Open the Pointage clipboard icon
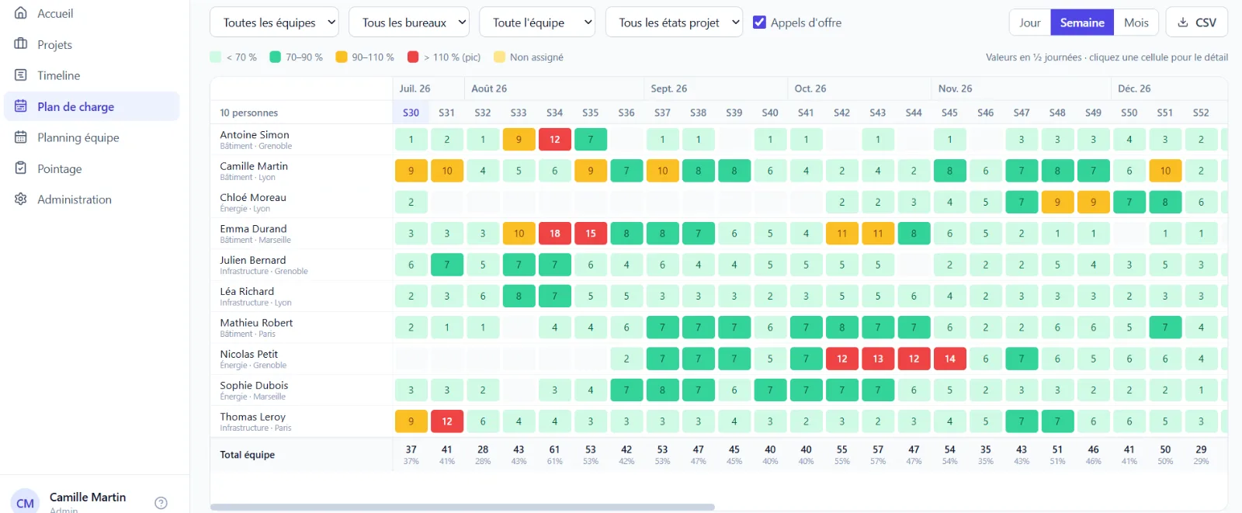The height and width of the screenshot is (513, 1242). [21, 168]
